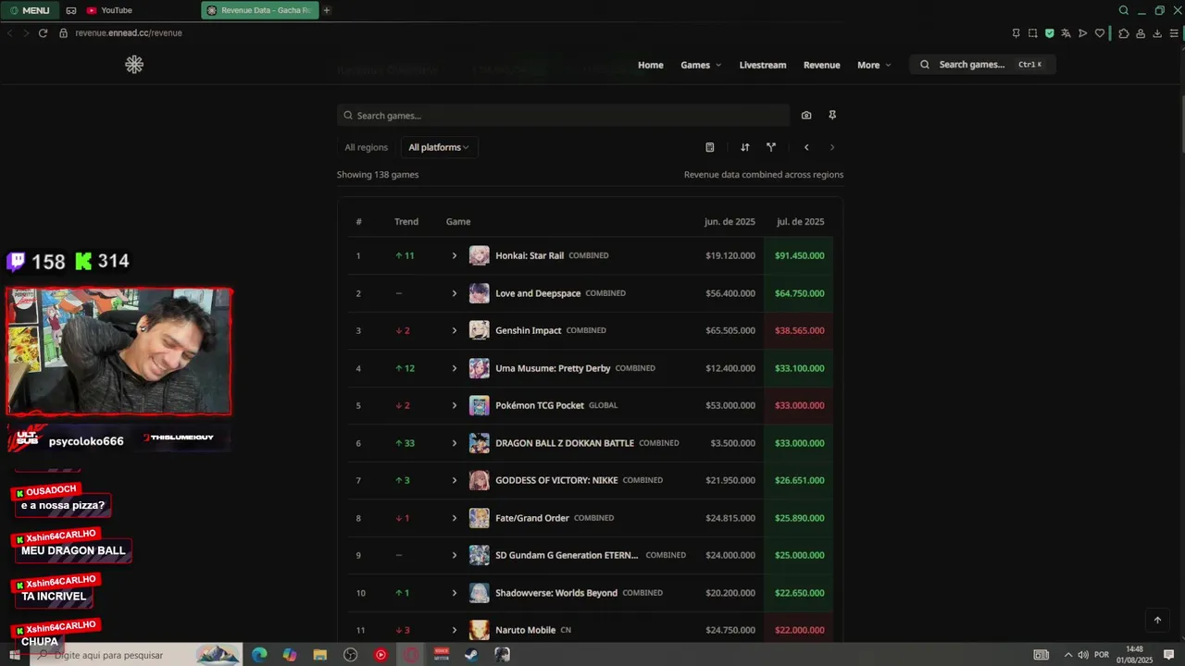
Task: Open the All platforms dropdown
Action: 439,147
